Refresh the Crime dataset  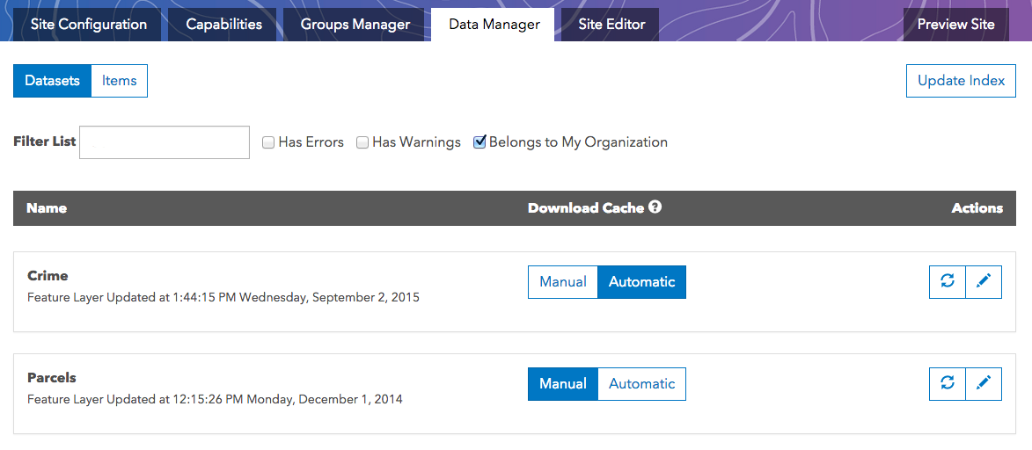[x=948, y=281]
